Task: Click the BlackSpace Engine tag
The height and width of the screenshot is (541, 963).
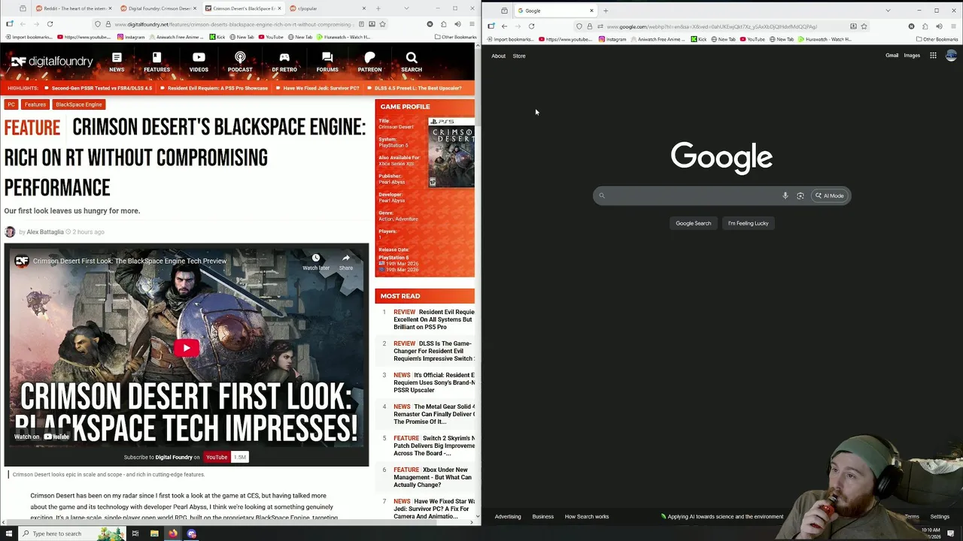Action: coord(78,104)
